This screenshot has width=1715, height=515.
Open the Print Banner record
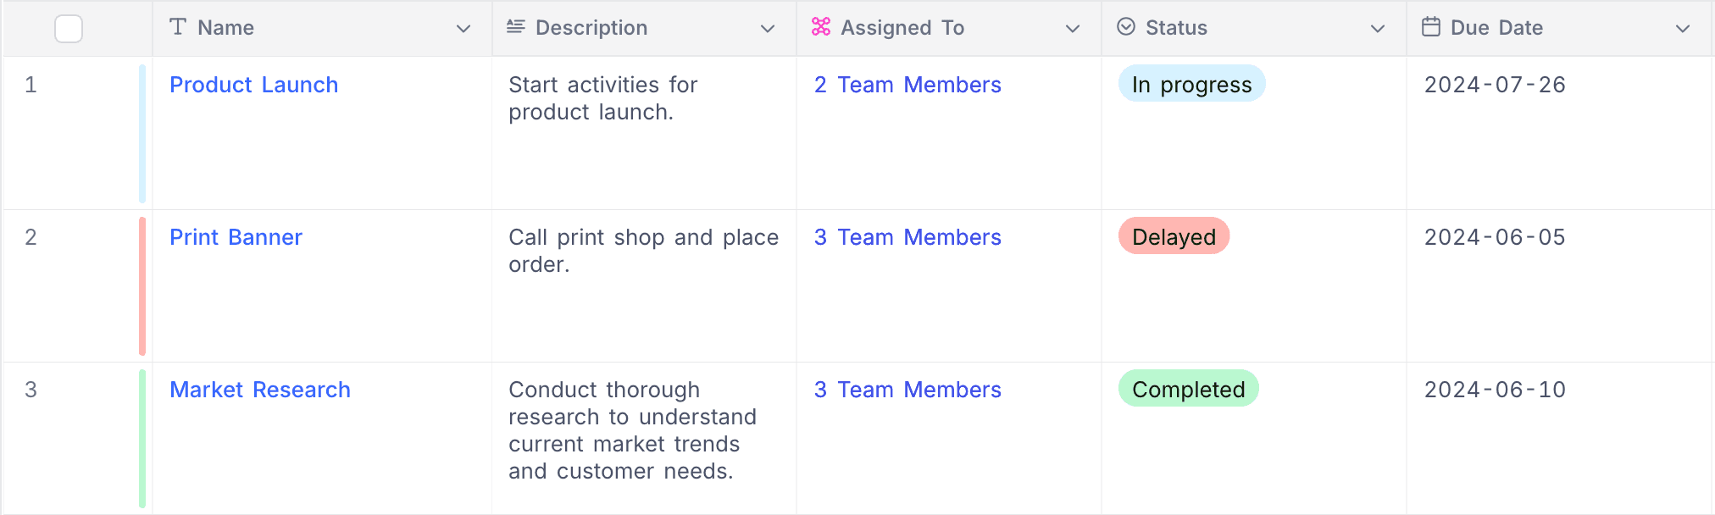[236, 237]
